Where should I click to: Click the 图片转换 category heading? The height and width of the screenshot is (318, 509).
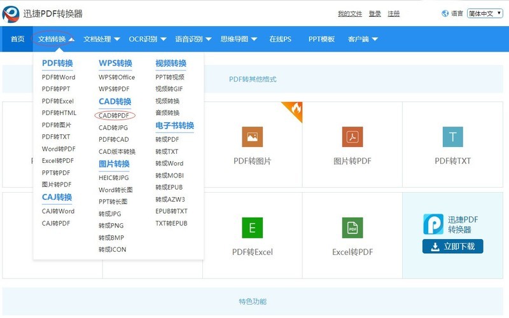click(114, 164)
